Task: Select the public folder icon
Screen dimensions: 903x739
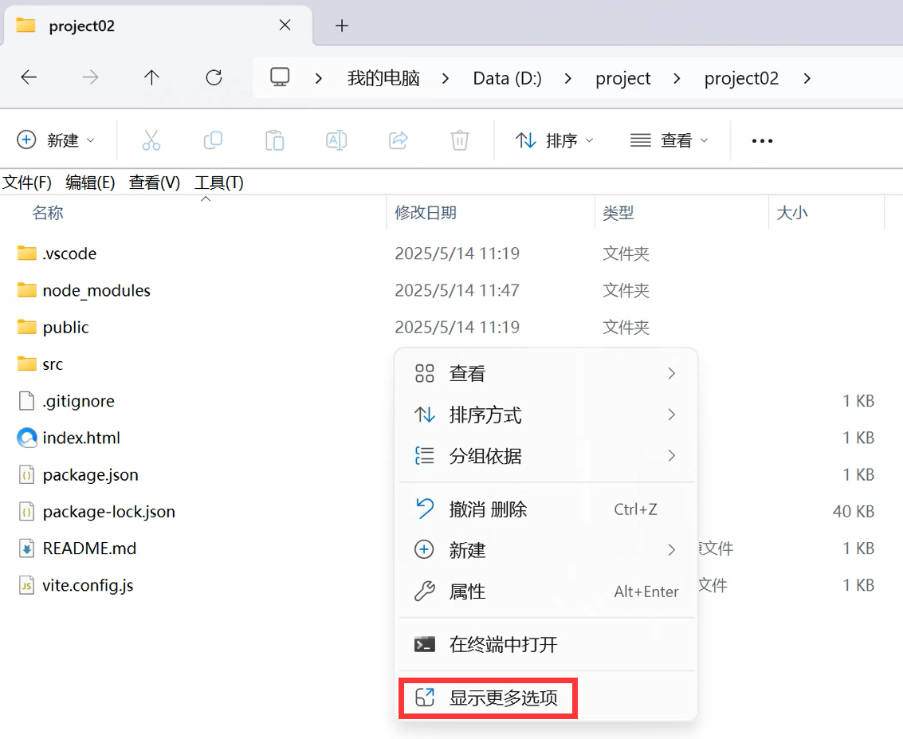Action: (x=26, y=327)
